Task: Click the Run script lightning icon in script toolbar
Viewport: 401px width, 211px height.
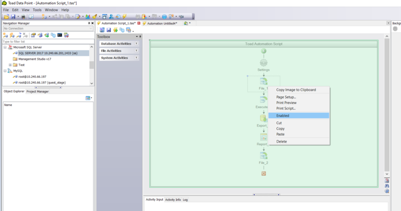Action: (116, 30)
